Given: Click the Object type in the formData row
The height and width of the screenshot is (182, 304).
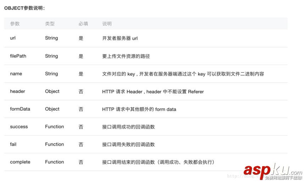Looking at the screenshot, I should click(52, 109).
